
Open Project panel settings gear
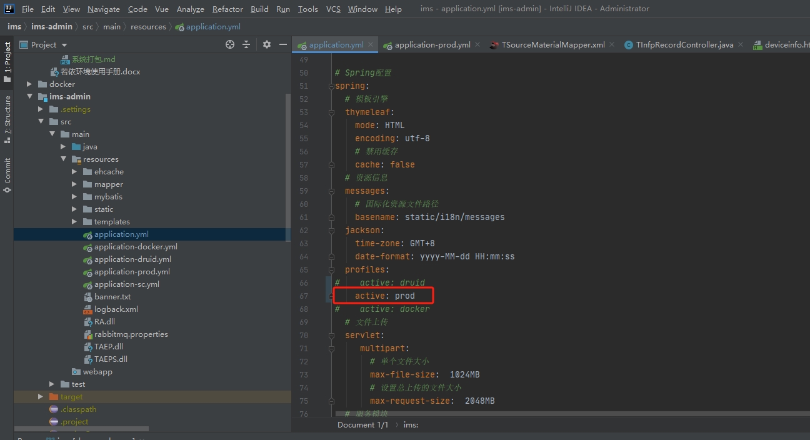click(267, 44)
